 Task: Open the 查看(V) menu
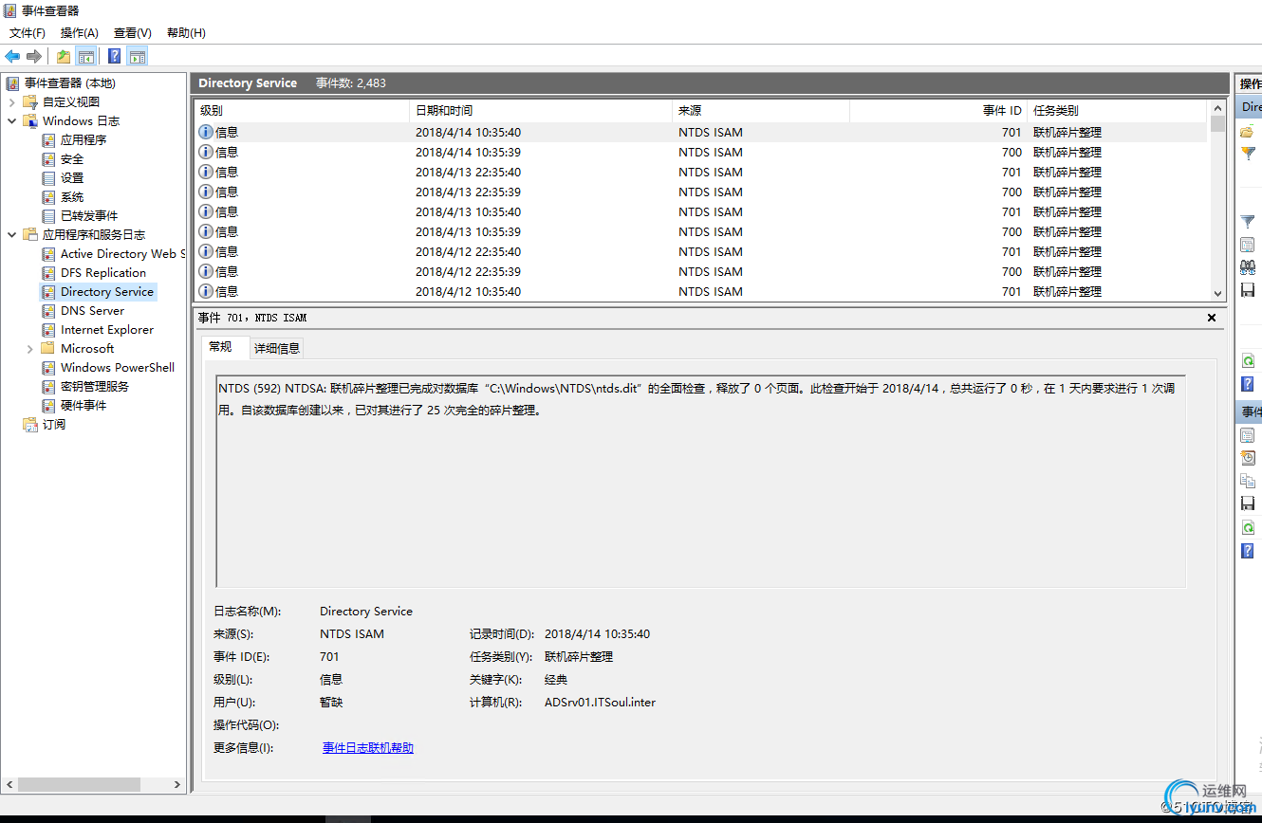coord(133,33)
